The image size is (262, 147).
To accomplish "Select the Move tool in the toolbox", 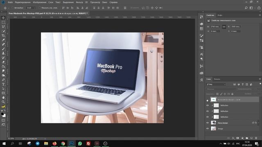I will [3, 18].
